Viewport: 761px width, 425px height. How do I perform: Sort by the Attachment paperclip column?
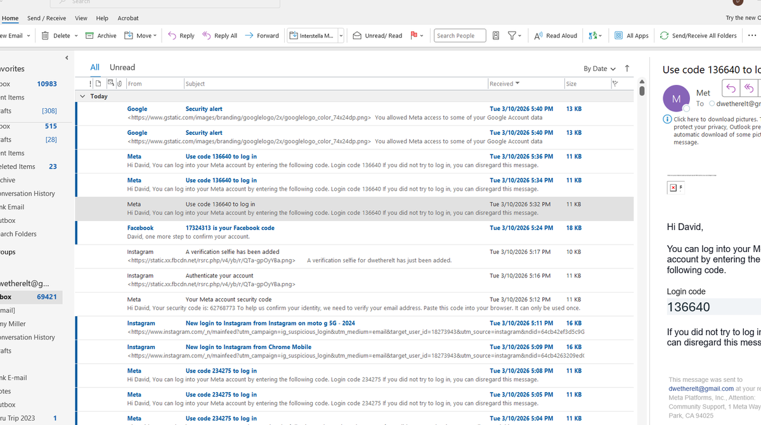tap(119, 84)
